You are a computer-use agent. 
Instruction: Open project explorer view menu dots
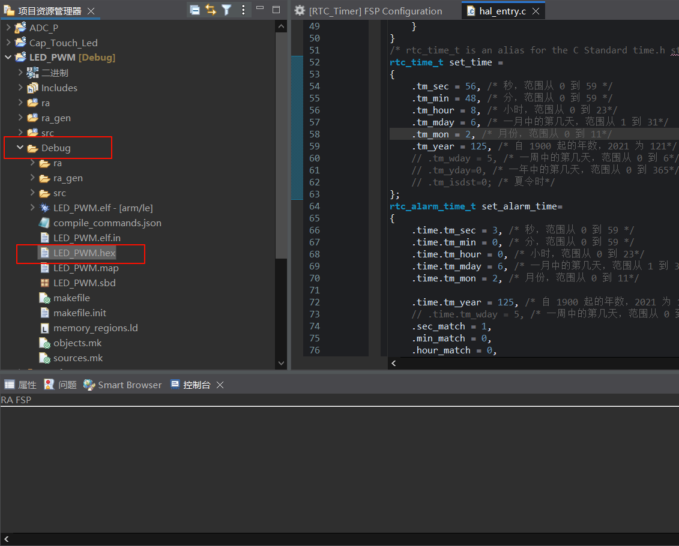(x=243, y=10)
